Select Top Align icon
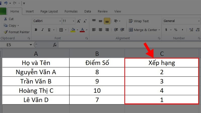Screen dimensions: 201x113 click(x=94, y=20)
